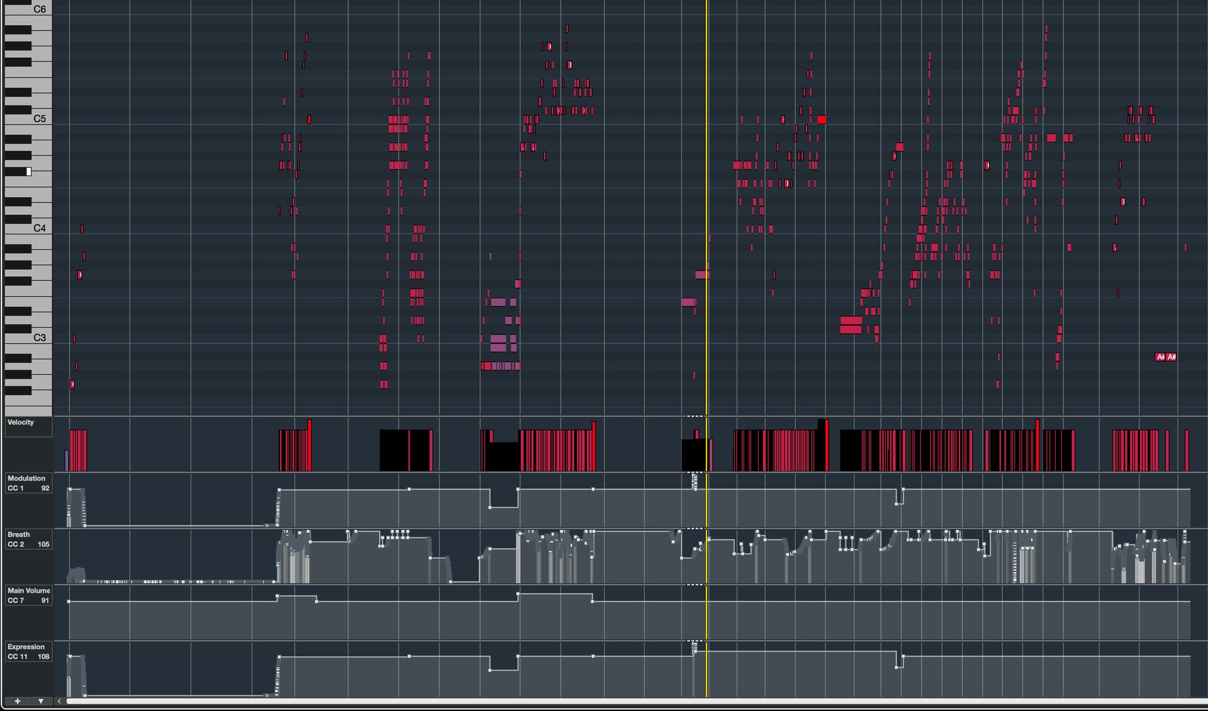
Task: Click the Expression value field showing 108
Action: [x=43, y=656]
